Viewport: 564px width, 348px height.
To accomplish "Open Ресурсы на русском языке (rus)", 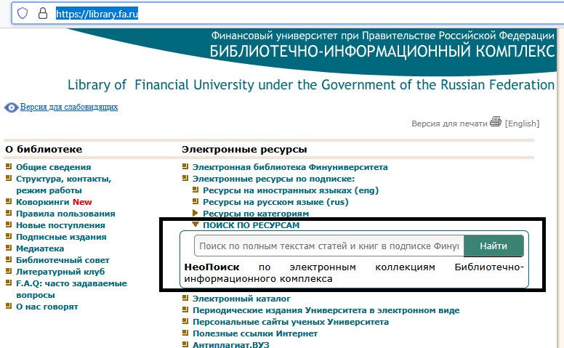I will (x=275, y=202).
